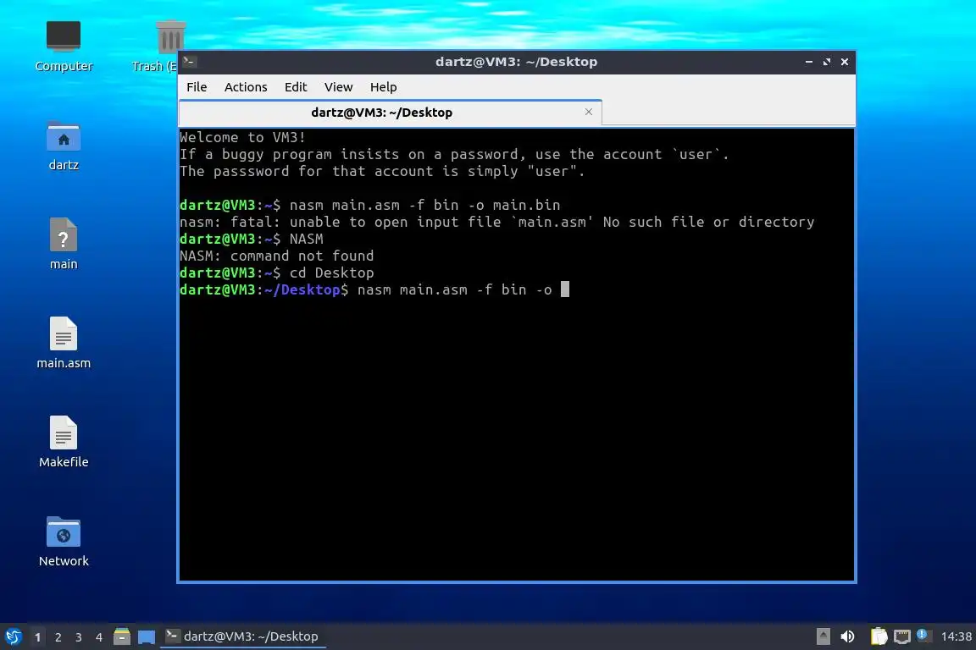Click the terminal cursor on the last prompt
Screen dimensions: 976x650
(565, 289)
